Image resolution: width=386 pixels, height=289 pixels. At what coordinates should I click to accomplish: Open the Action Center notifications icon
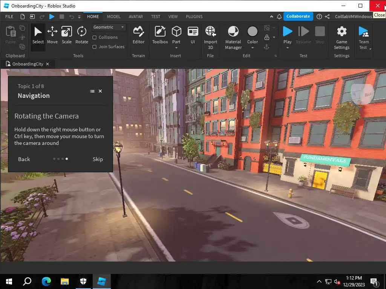pyautogui.click(x=374, y=281)
